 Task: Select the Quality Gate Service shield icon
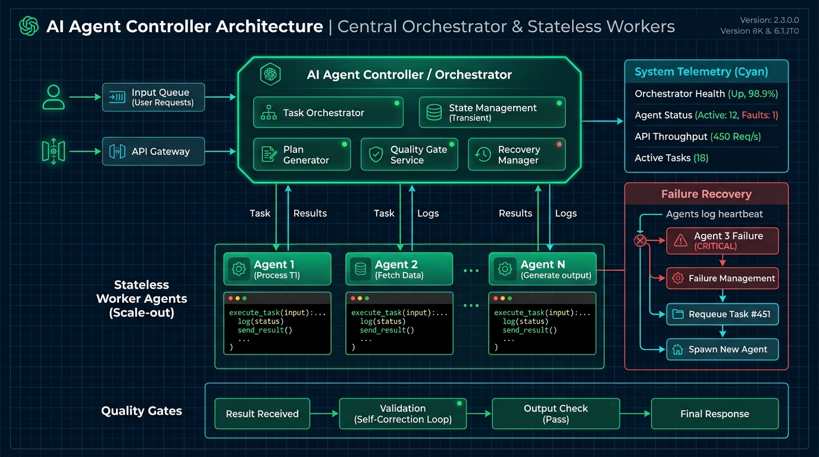376,155
